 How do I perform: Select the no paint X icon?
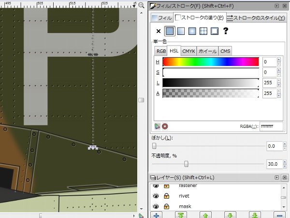pyautogui.click(x=159, y=31)
